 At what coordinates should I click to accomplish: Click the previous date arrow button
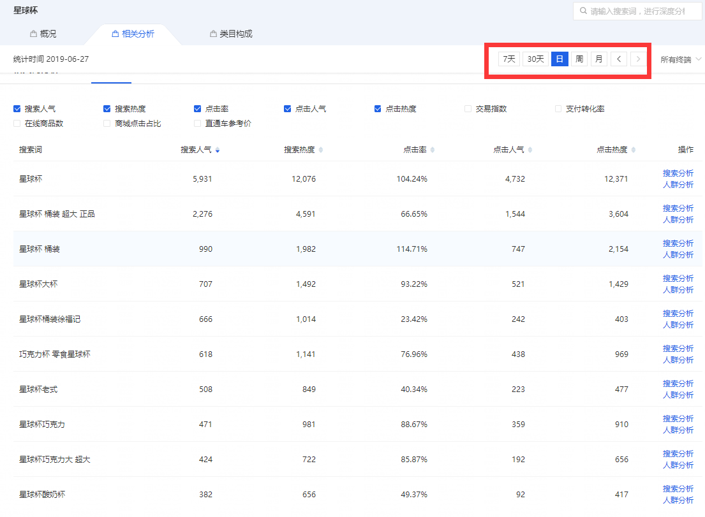click(618, 59)
